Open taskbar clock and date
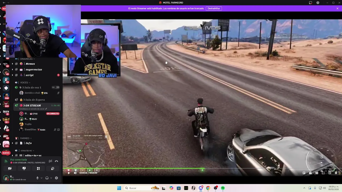Viewport: 342px width, 192px height. pos(334,188)
